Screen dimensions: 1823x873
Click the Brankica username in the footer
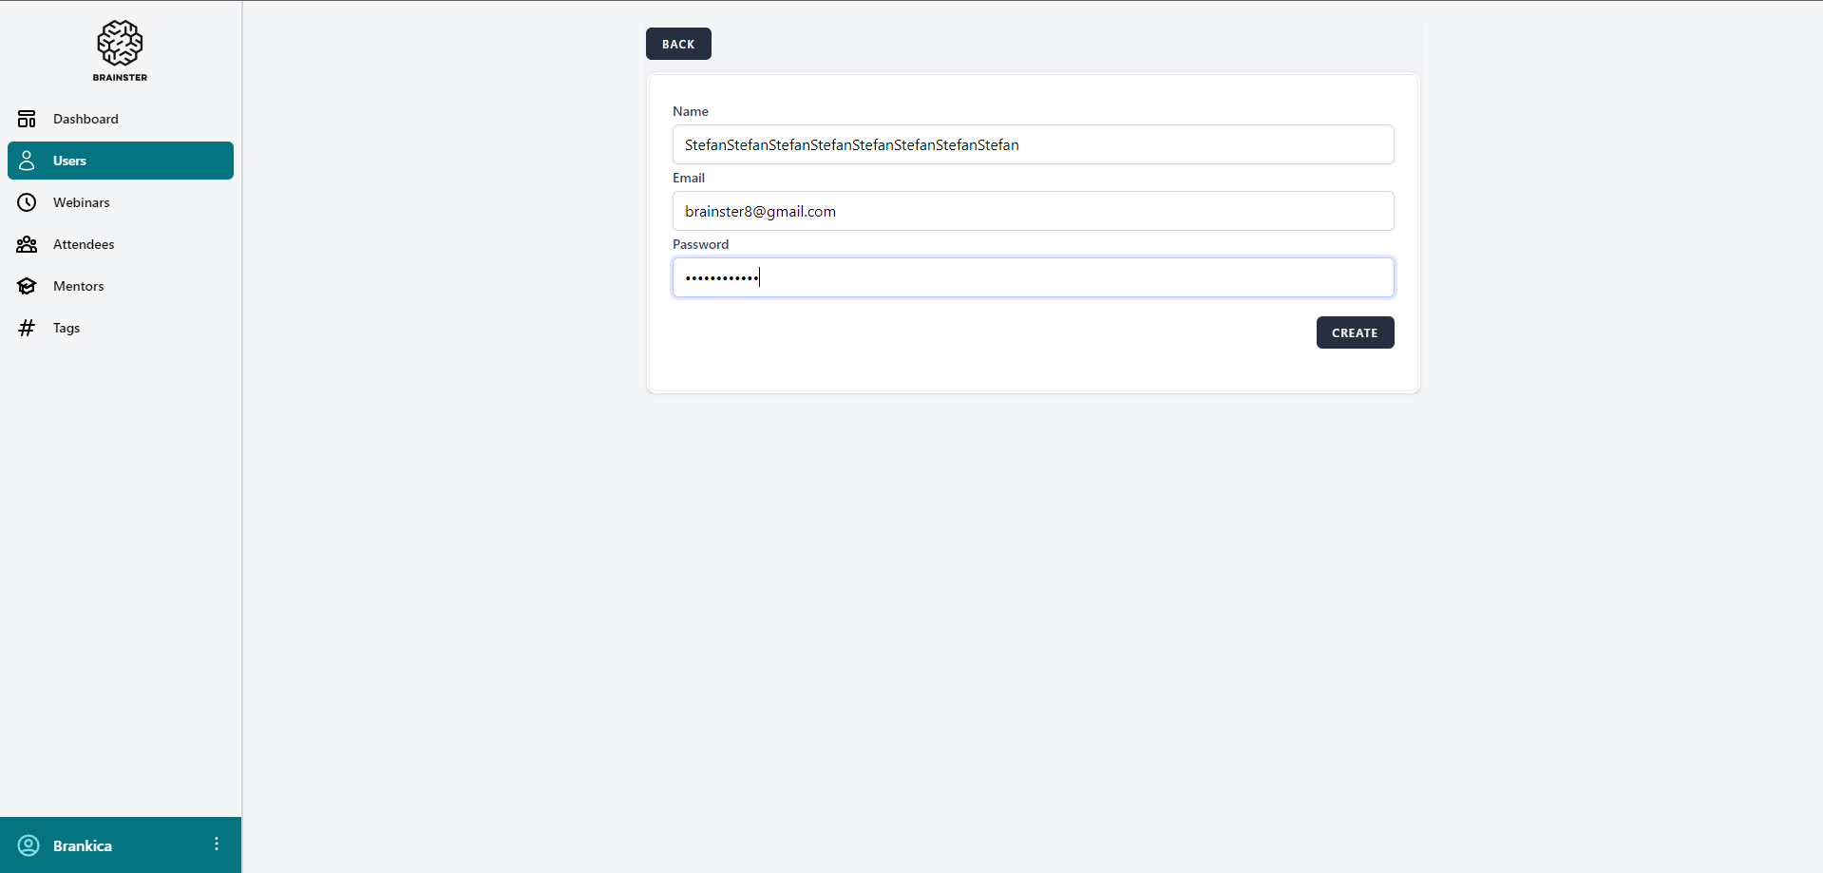(83, 845)
